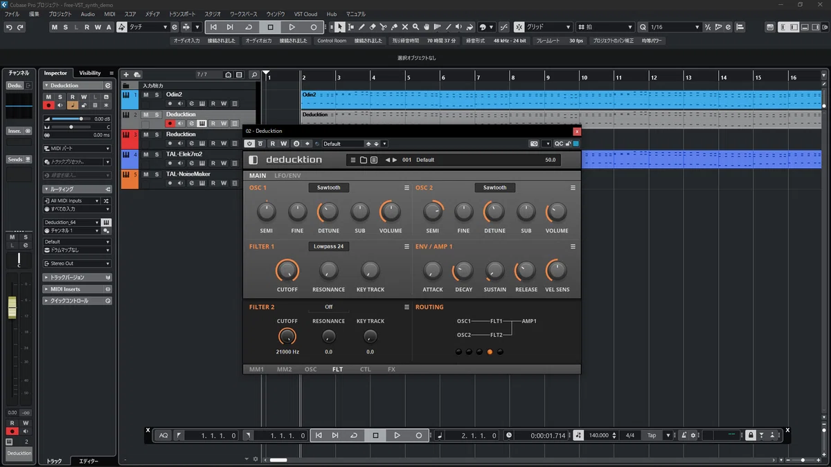This screenshot has width=831, height=467.
Task: Expand the ルーティング inspector section
Action: click(77, 189)
